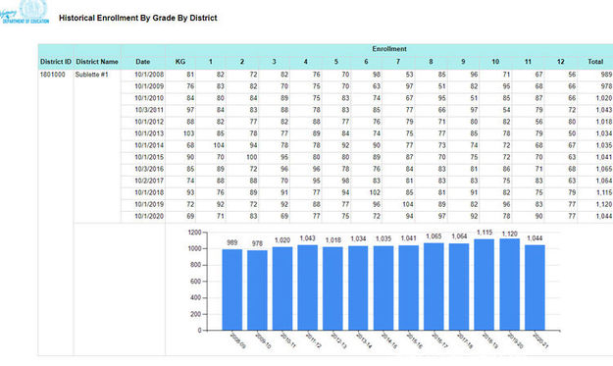The image size is (613, 366).
Task: Select date cell 10/1/2010
Action: pos(149,98)
